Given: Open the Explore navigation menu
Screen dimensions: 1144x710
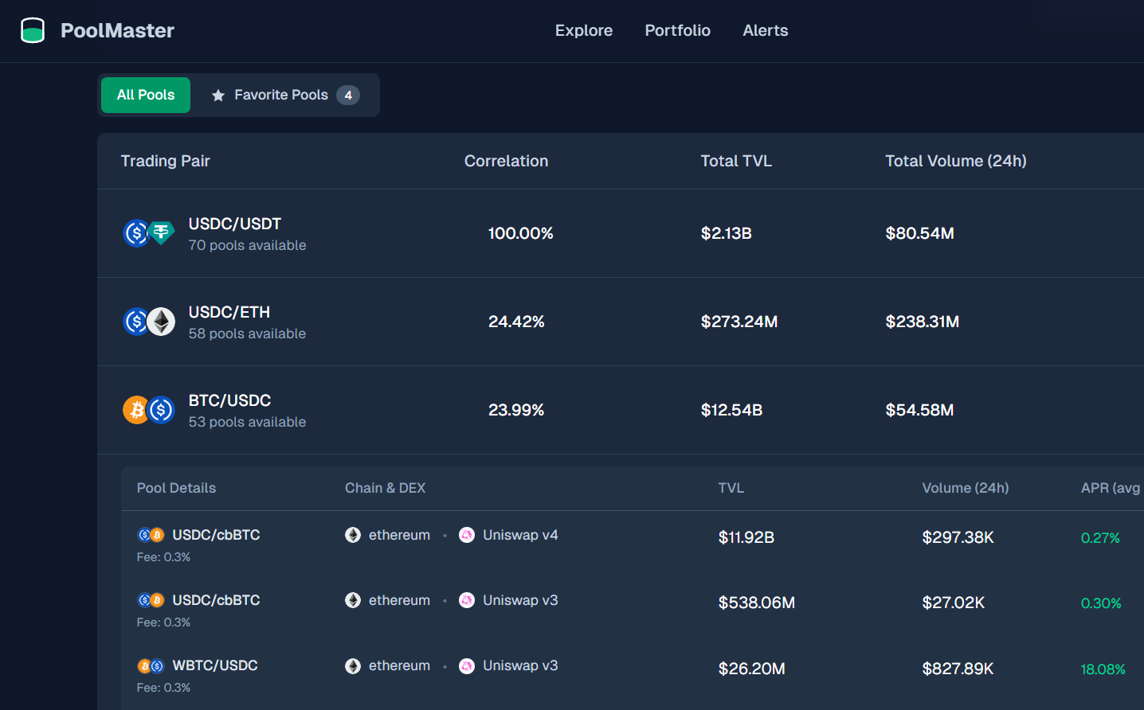Looking at the screenshot, I should [x=584, y=30].
